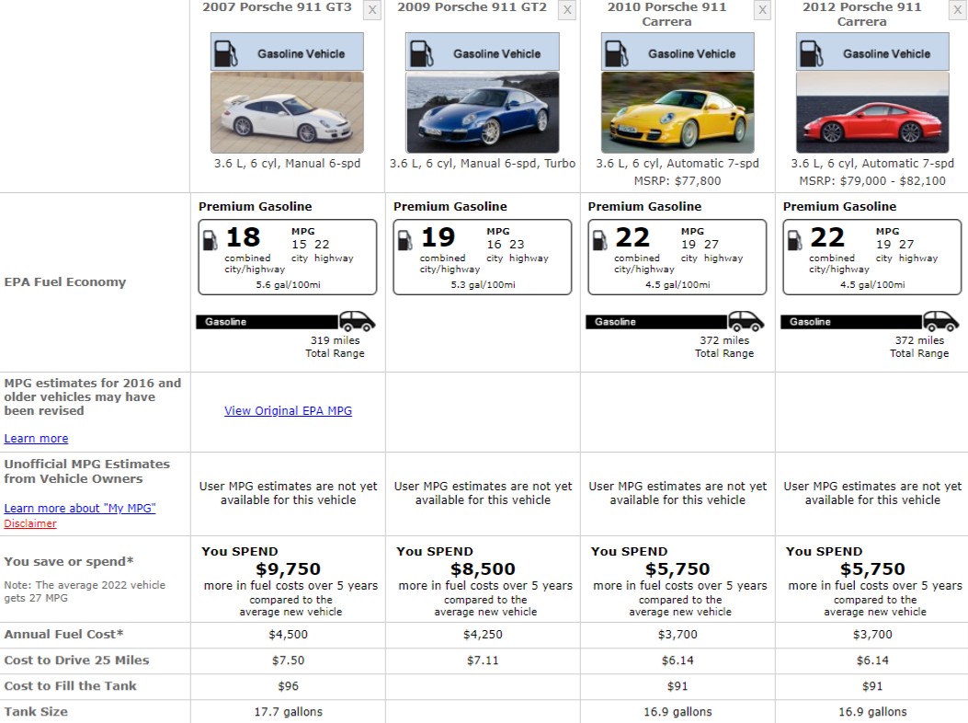Click the $8,500 spend amount
The height and width of the screenshot is (723, 968).
[483, 569]
